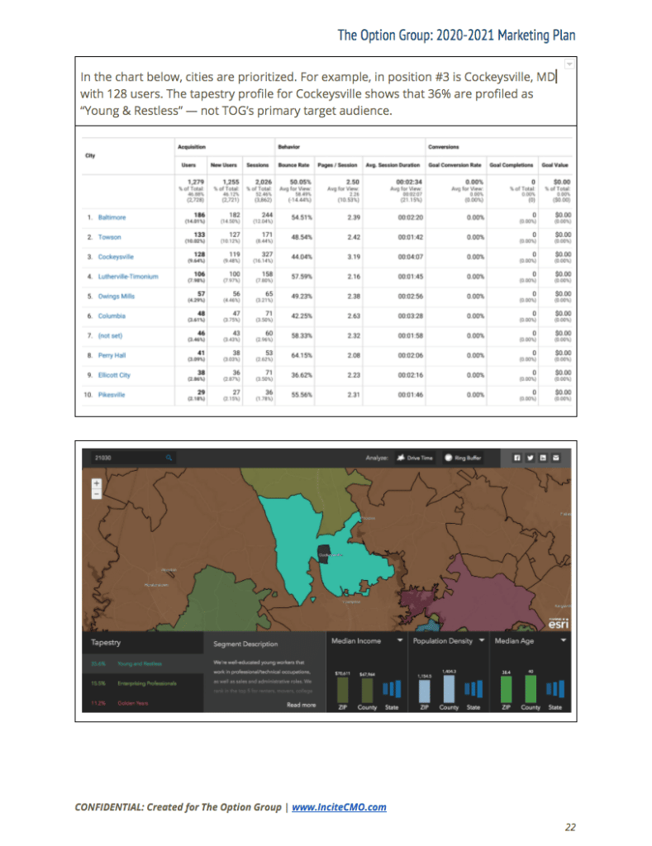Image resolution: width=652 pixels, height=846 pixels.
Task: Click page title The Option Group: 2020-2021 Marketing Plan
Action: (x=456, y=35)
